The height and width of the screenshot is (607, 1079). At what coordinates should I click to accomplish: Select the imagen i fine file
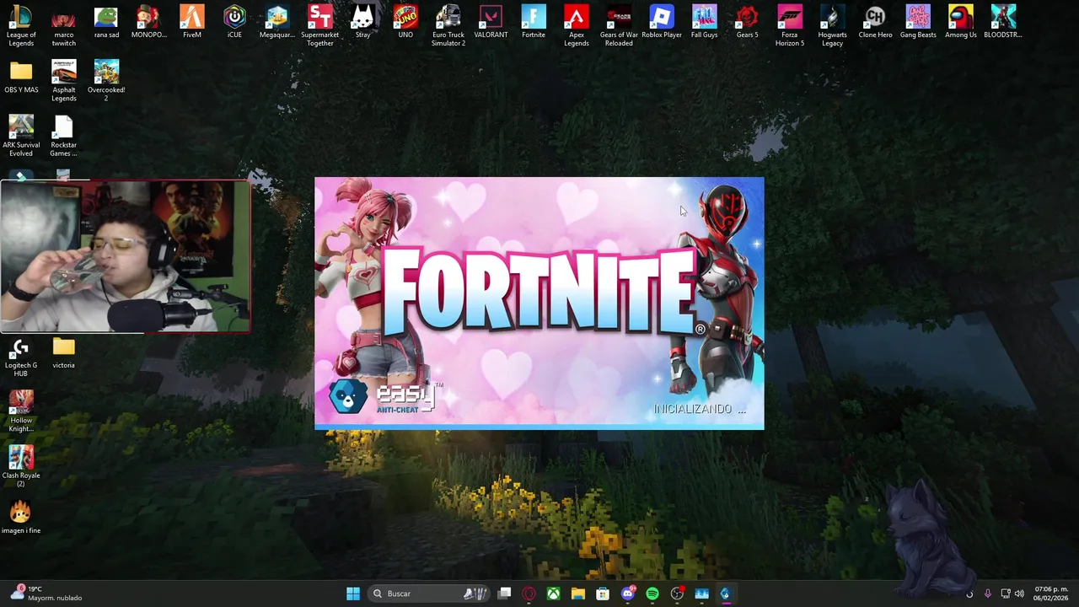[21, 517]
